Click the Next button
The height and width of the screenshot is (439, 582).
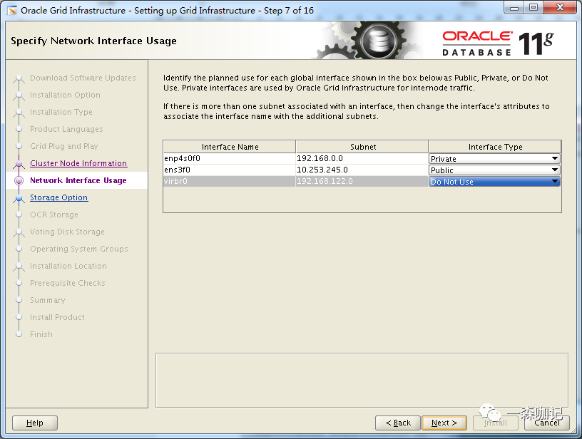pos(444,423)
